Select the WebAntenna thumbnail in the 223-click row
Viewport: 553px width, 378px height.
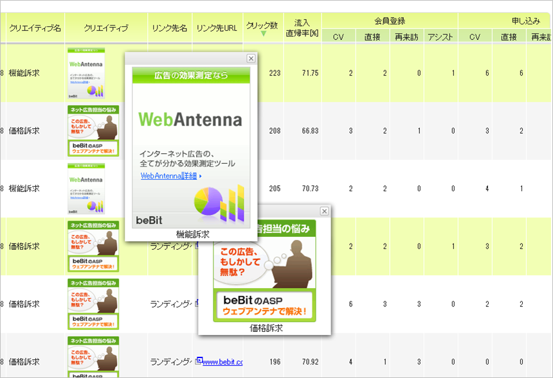coord(86,73)
